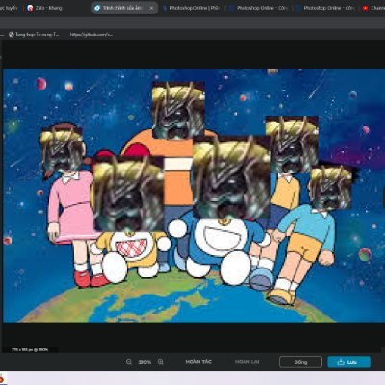Viewport: 385px width, 385px height.
Task: Save the image with the Lưu button
Action: 348,362
